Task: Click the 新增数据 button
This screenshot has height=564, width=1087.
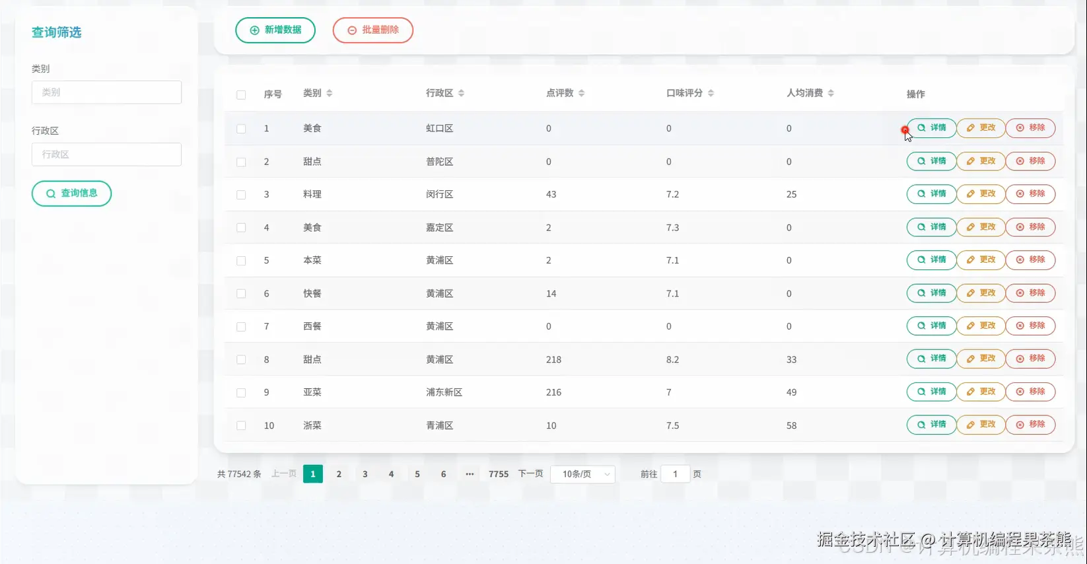Action: (x=275, y=30)
